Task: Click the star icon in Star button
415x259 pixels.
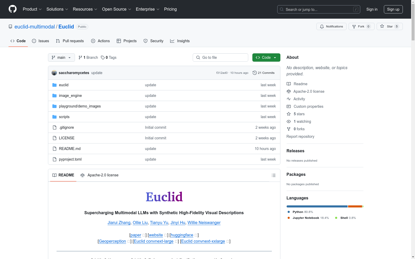Action: [382, 26]
